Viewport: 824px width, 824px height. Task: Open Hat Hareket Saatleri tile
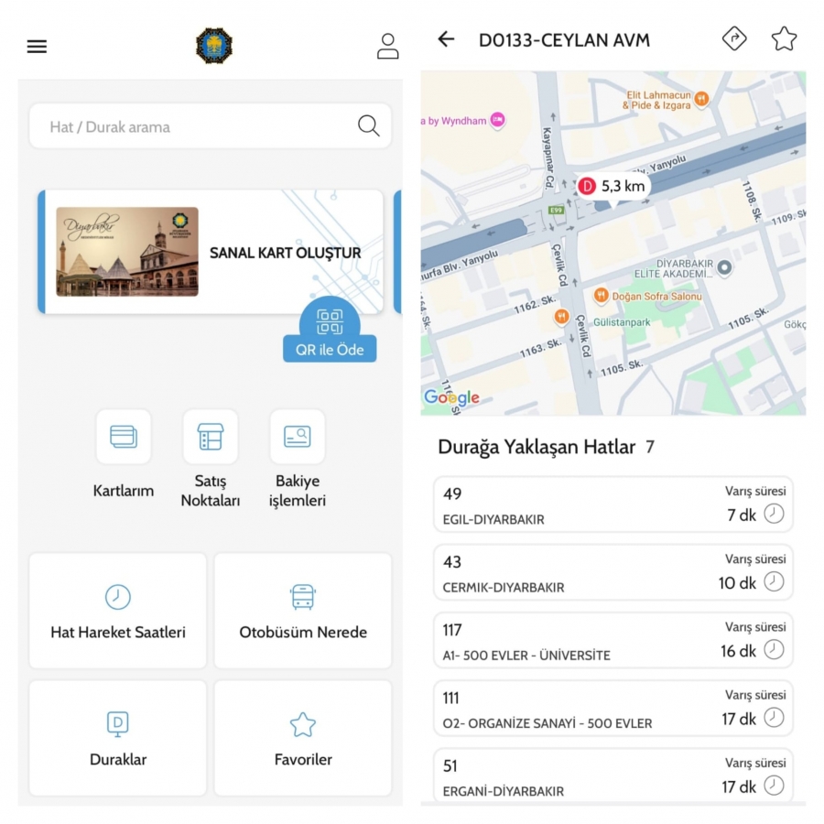coord(118,611)
